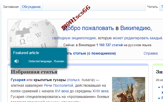Click the Featured article translation text

tap(26, 53)
